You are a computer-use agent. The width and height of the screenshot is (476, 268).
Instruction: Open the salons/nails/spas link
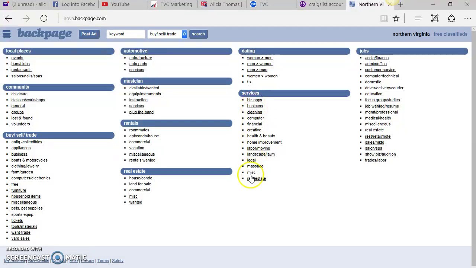[x=27, y=76]
